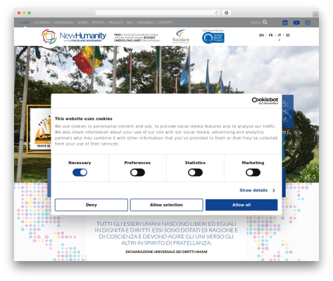Open AMBITI menu item

pyautogui.click(x=83, y=23)
